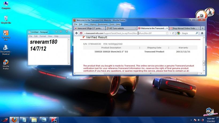Switch to Firefox in the taskbar
Image resolution: width=219 pixels, height=123 pixels.
tap(14, 120)
